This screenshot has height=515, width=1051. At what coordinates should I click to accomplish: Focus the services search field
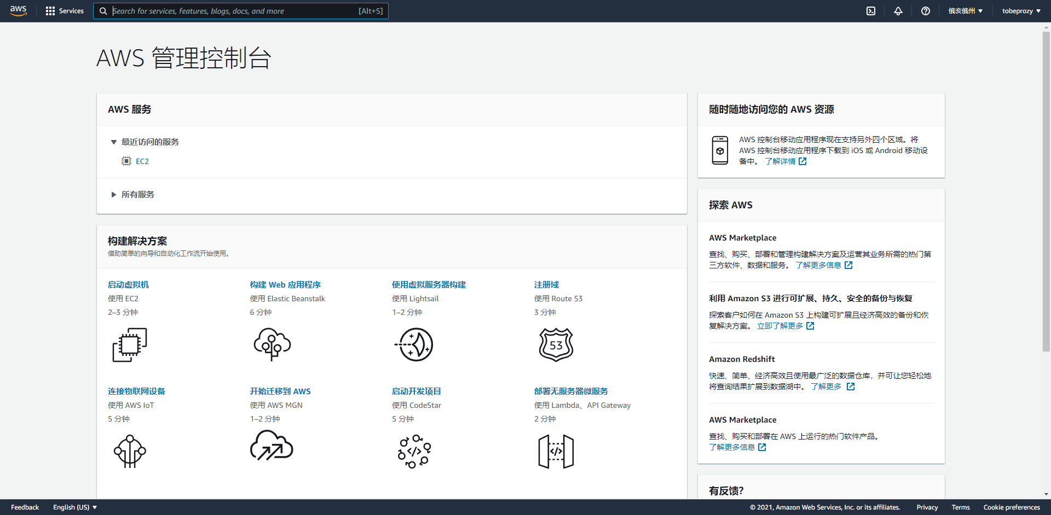pos(241,11)
